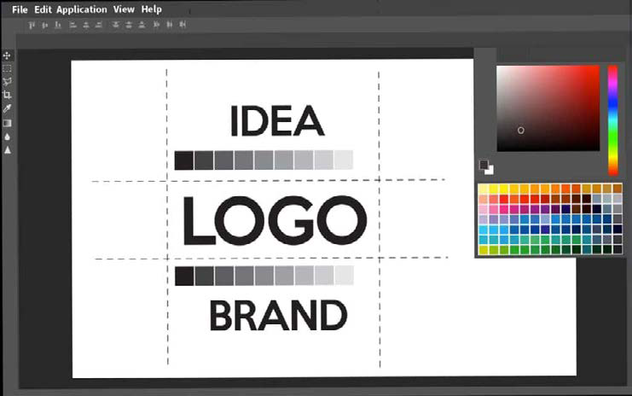This screenshot has width=632, height=396.
Task: Click lightest square in gray strip below IDEA
Action: 344,160
